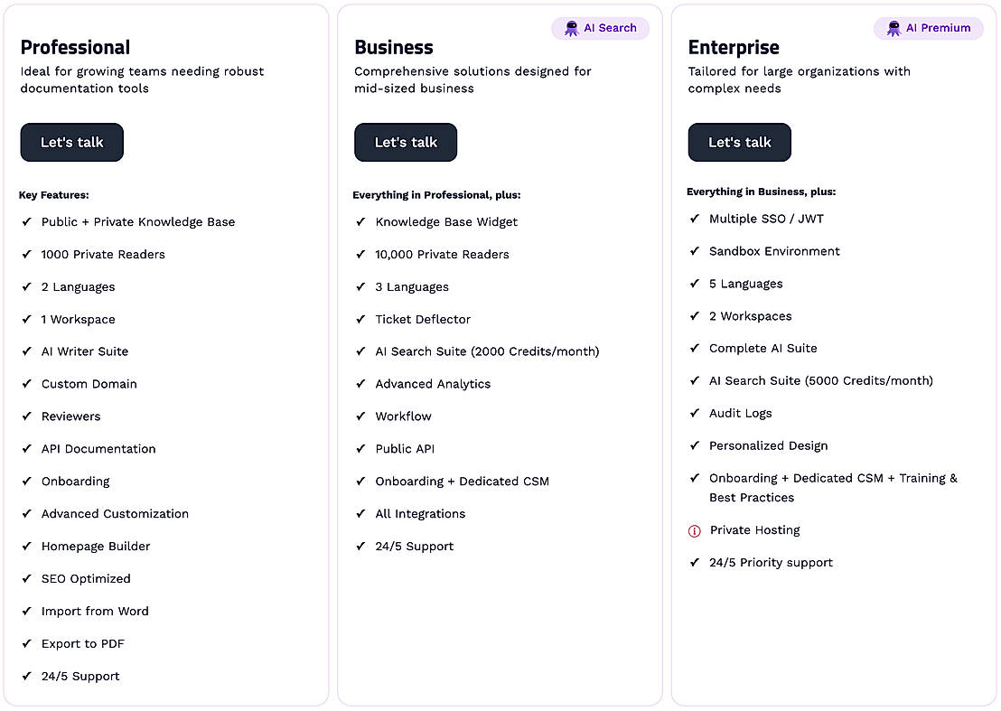Viewport: 1001px width, 711px height.
Task: Click checkmark beside Ticket Deflector
Action: (x=361, y=319)
